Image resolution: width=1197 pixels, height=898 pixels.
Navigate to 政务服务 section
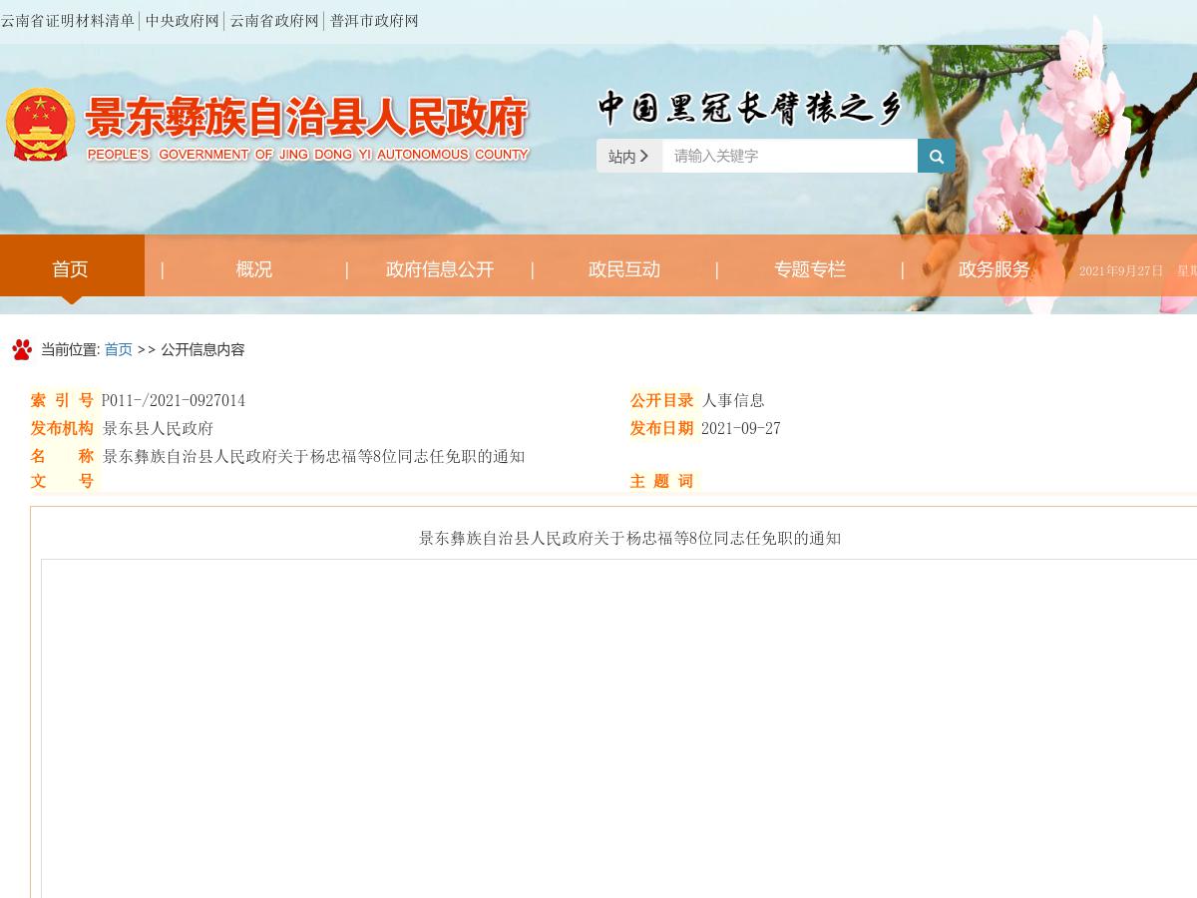coord(994,269)
